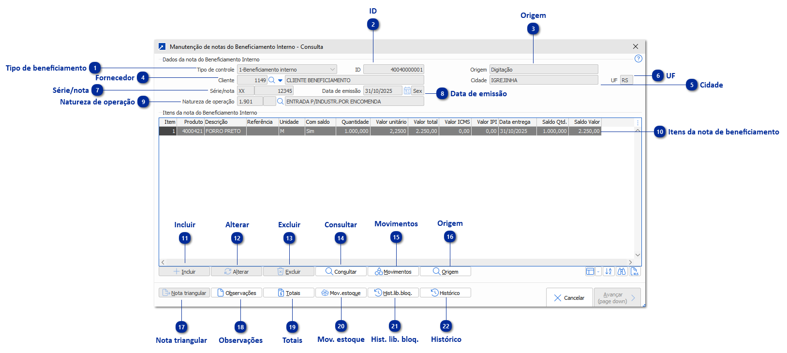Close the Manutenção de notas window
Image resolution: width=787 pixels, height=353 pixels.
636,46
